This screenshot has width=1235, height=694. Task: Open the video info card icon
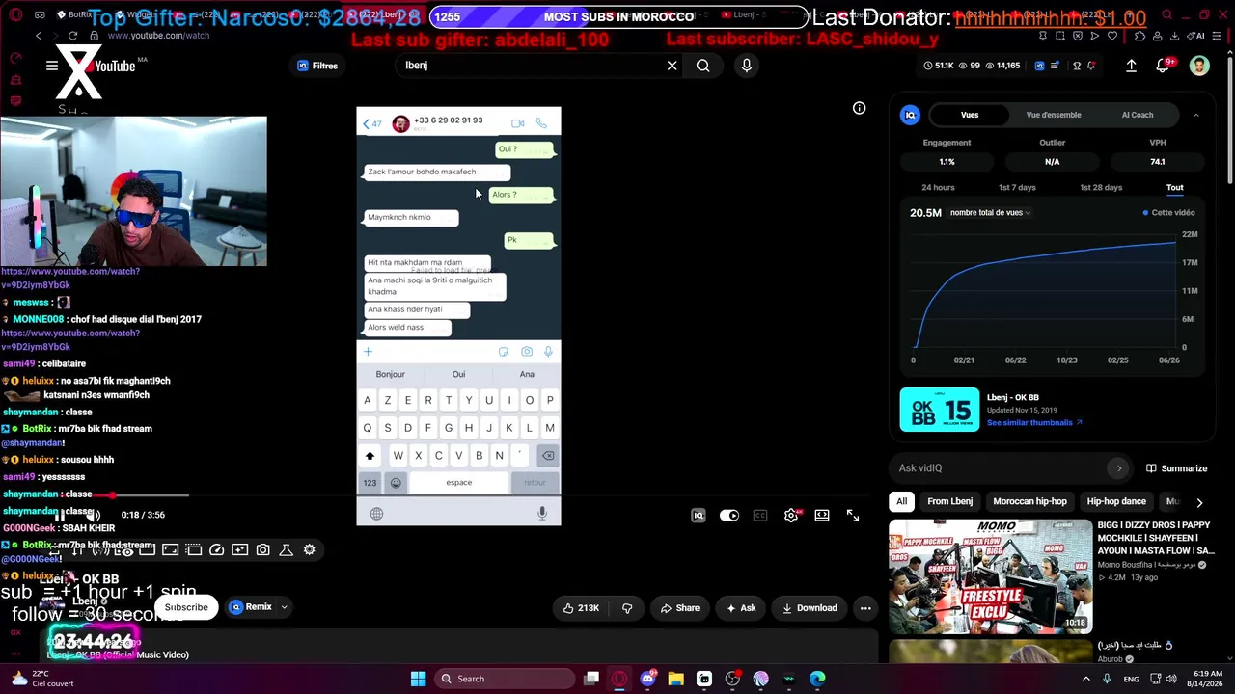pos(859,108)
